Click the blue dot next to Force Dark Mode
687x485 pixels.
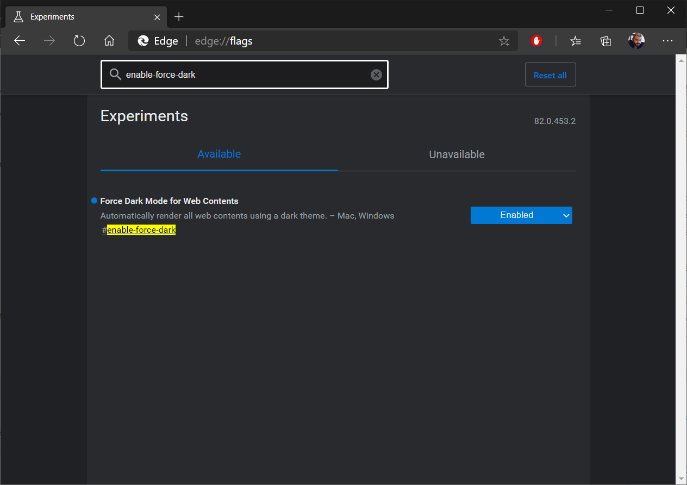[93, 200]
